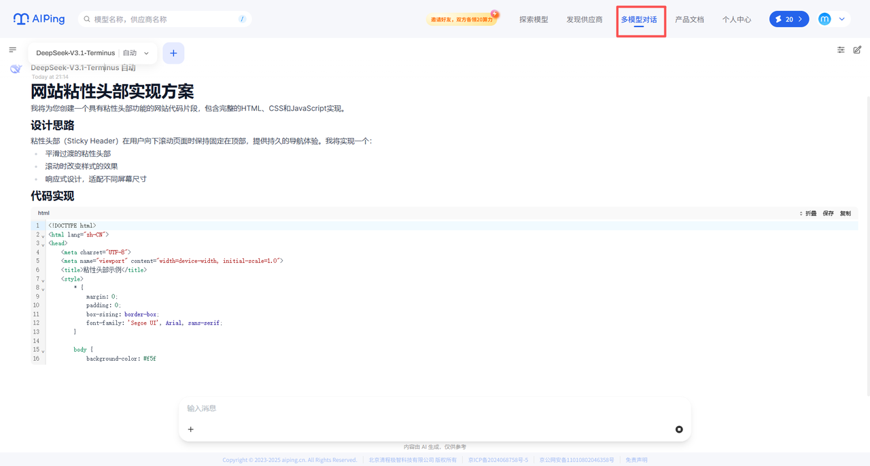Click code line box-sizing: border-box
The image size is (870, 466).
click(123, 315)
